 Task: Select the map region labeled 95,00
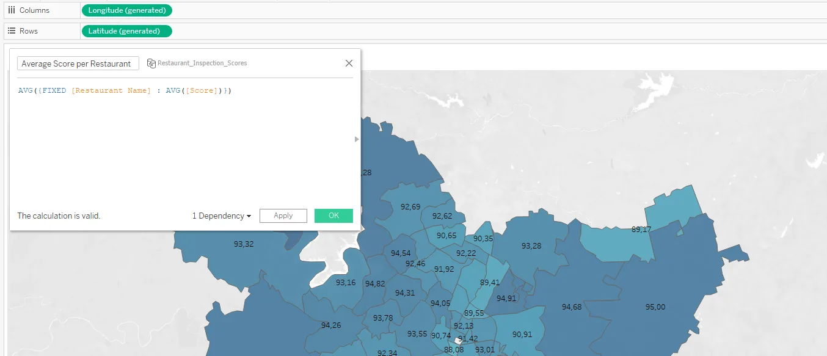(x=655, y=307)
